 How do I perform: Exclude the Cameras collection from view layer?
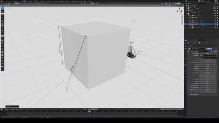click(x=214, y=9)
